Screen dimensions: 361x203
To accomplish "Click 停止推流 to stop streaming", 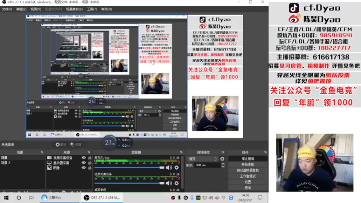I will point(248,159).
